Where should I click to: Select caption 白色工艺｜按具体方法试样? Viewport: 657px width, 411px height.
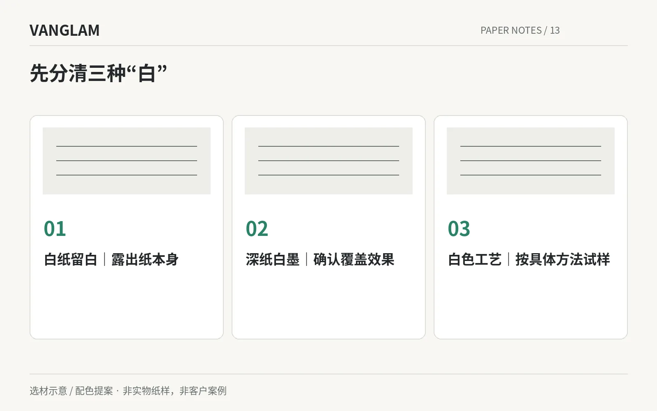[x=529, y=259]
